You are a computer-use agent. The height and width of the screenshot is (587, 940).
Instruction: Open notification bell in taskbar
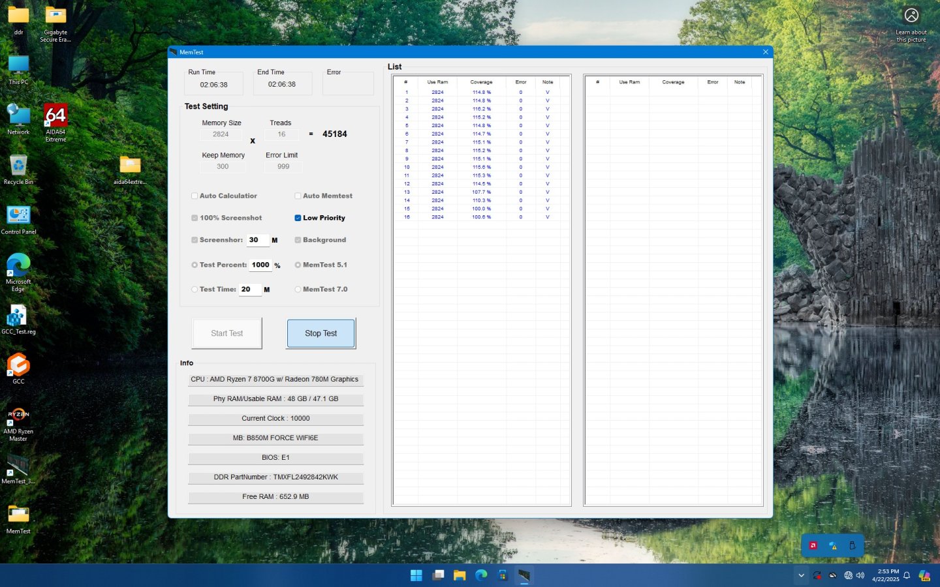(907, 575)
